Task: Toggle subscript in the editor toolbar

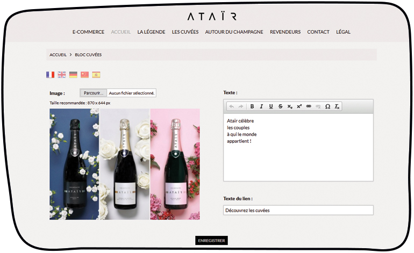Action: [x=290, y=106]
